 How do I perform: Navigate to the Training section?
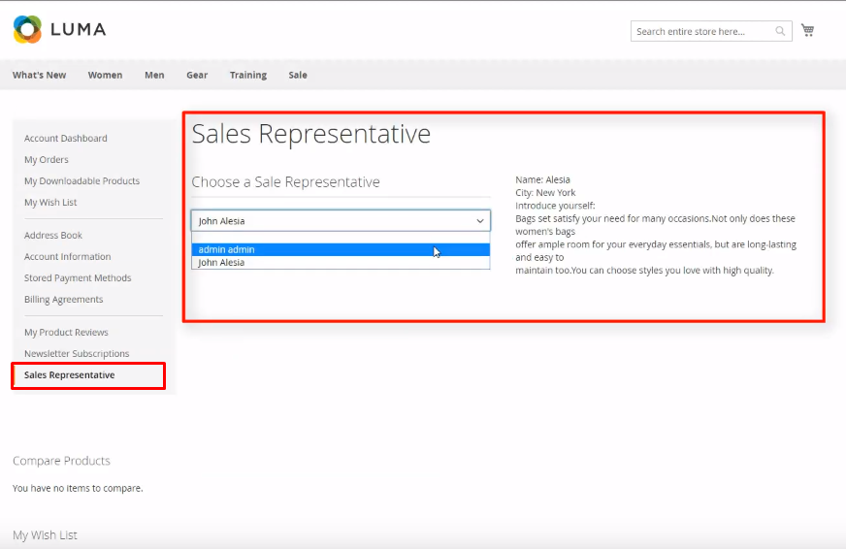[x=247, y=76]
